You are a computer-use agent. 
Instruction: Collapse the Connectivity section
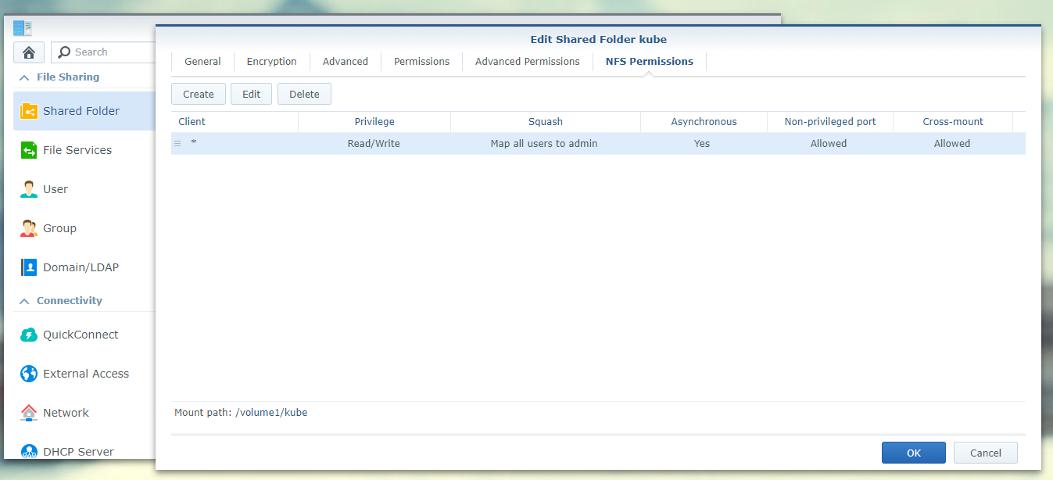(24, 301)
